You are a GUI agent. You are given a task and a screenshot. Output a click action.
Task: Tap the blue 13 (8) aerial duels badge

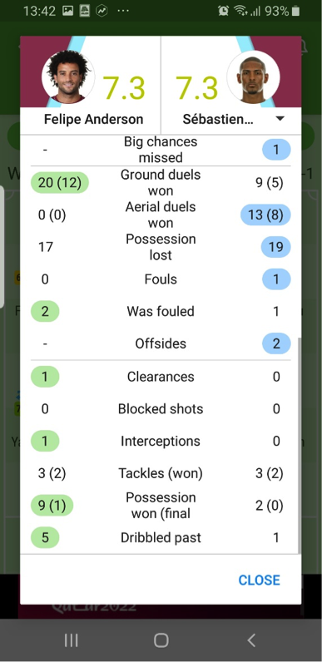pos(265,215)
